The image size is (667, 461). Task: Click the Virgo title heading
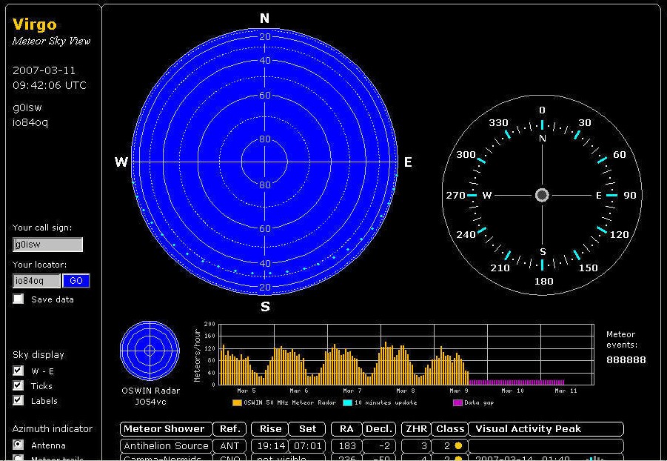pos(35,24)
